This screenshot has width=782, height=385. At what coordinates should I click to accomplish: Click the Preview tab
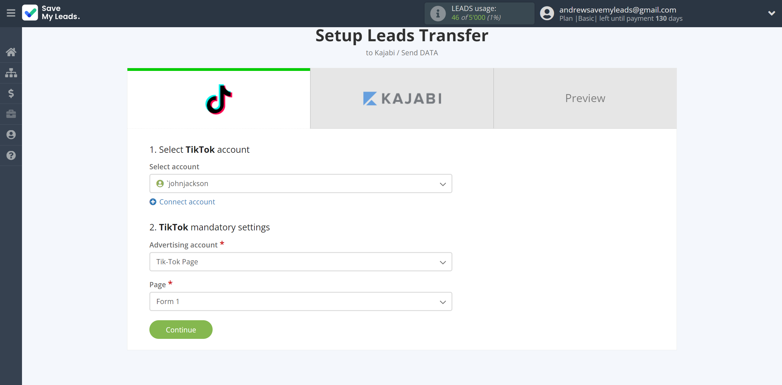pyautogui.click(x=584, y=98)
